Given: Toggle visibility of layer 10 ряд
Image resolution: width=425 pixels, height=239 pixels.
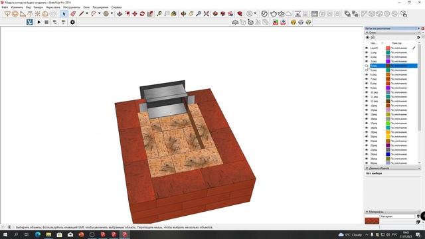Looking at the screenshot, I should pyautogui.click(x=367, y=92).
